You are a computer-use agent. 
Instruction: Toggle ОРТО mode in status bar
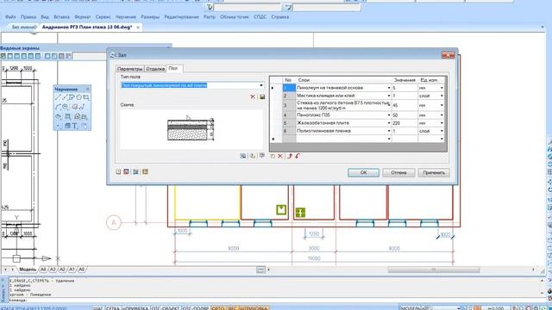coord(218,308)
